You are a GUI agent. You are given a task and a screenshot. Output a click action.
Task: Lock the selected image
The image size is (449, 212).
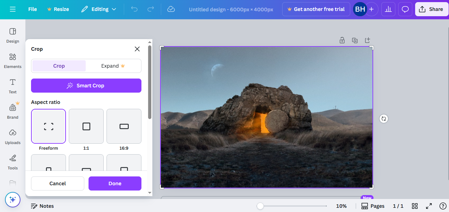[x=342, y=40]
